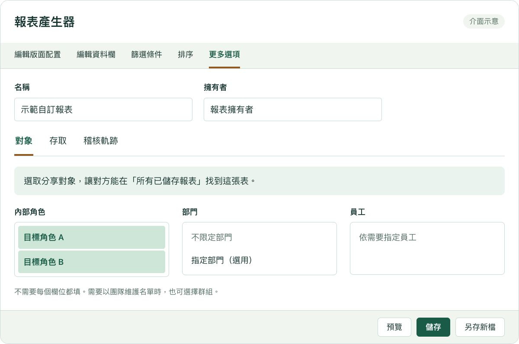Click the 報表產生器 title
The width and height of the screenshot is (519, 344).
point(45,22)
